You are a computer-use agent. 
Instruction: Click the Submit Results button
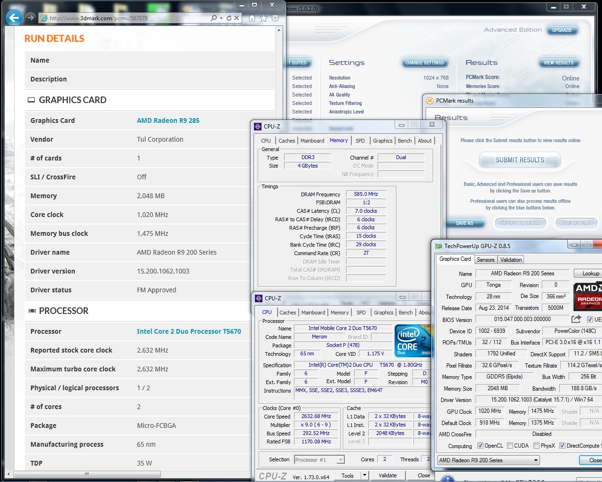[520, 160]
